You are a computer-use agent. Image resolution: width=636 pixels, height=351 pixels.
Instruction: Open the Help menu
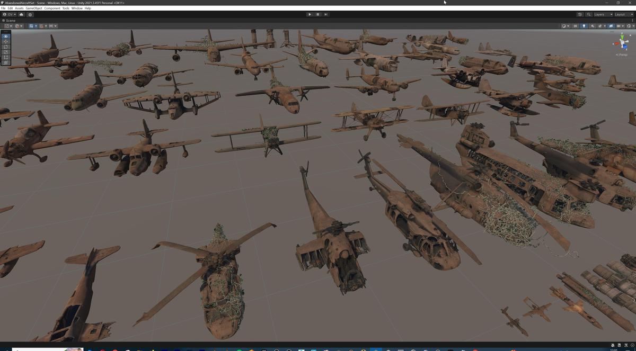click(x=88, y=8)
